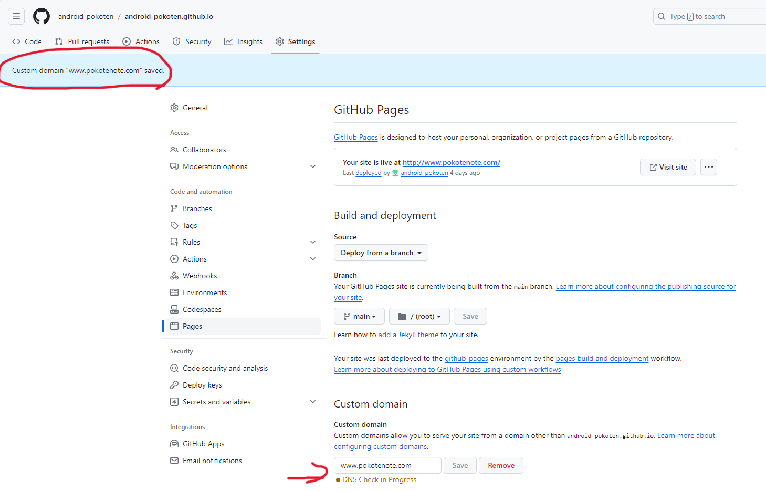The width and height of the screenshot is (766, 491).
Task: Click Save button for custom domain
Action: [460, 465]
